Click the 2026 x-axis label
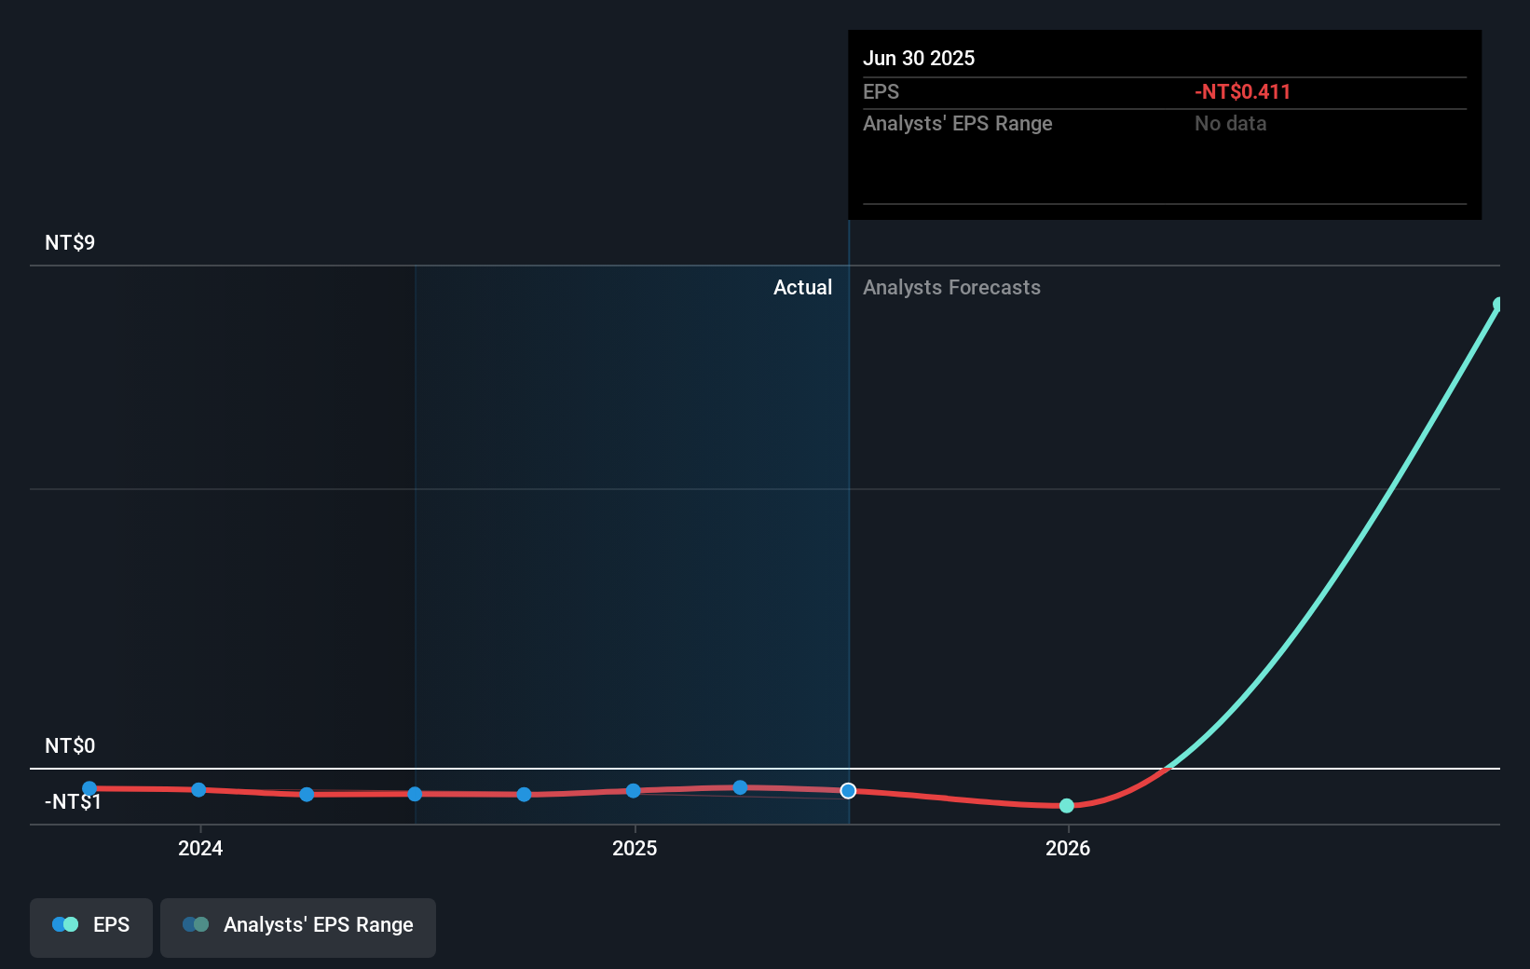This screenshot has height=969, width=1530. click(1068, 848)
